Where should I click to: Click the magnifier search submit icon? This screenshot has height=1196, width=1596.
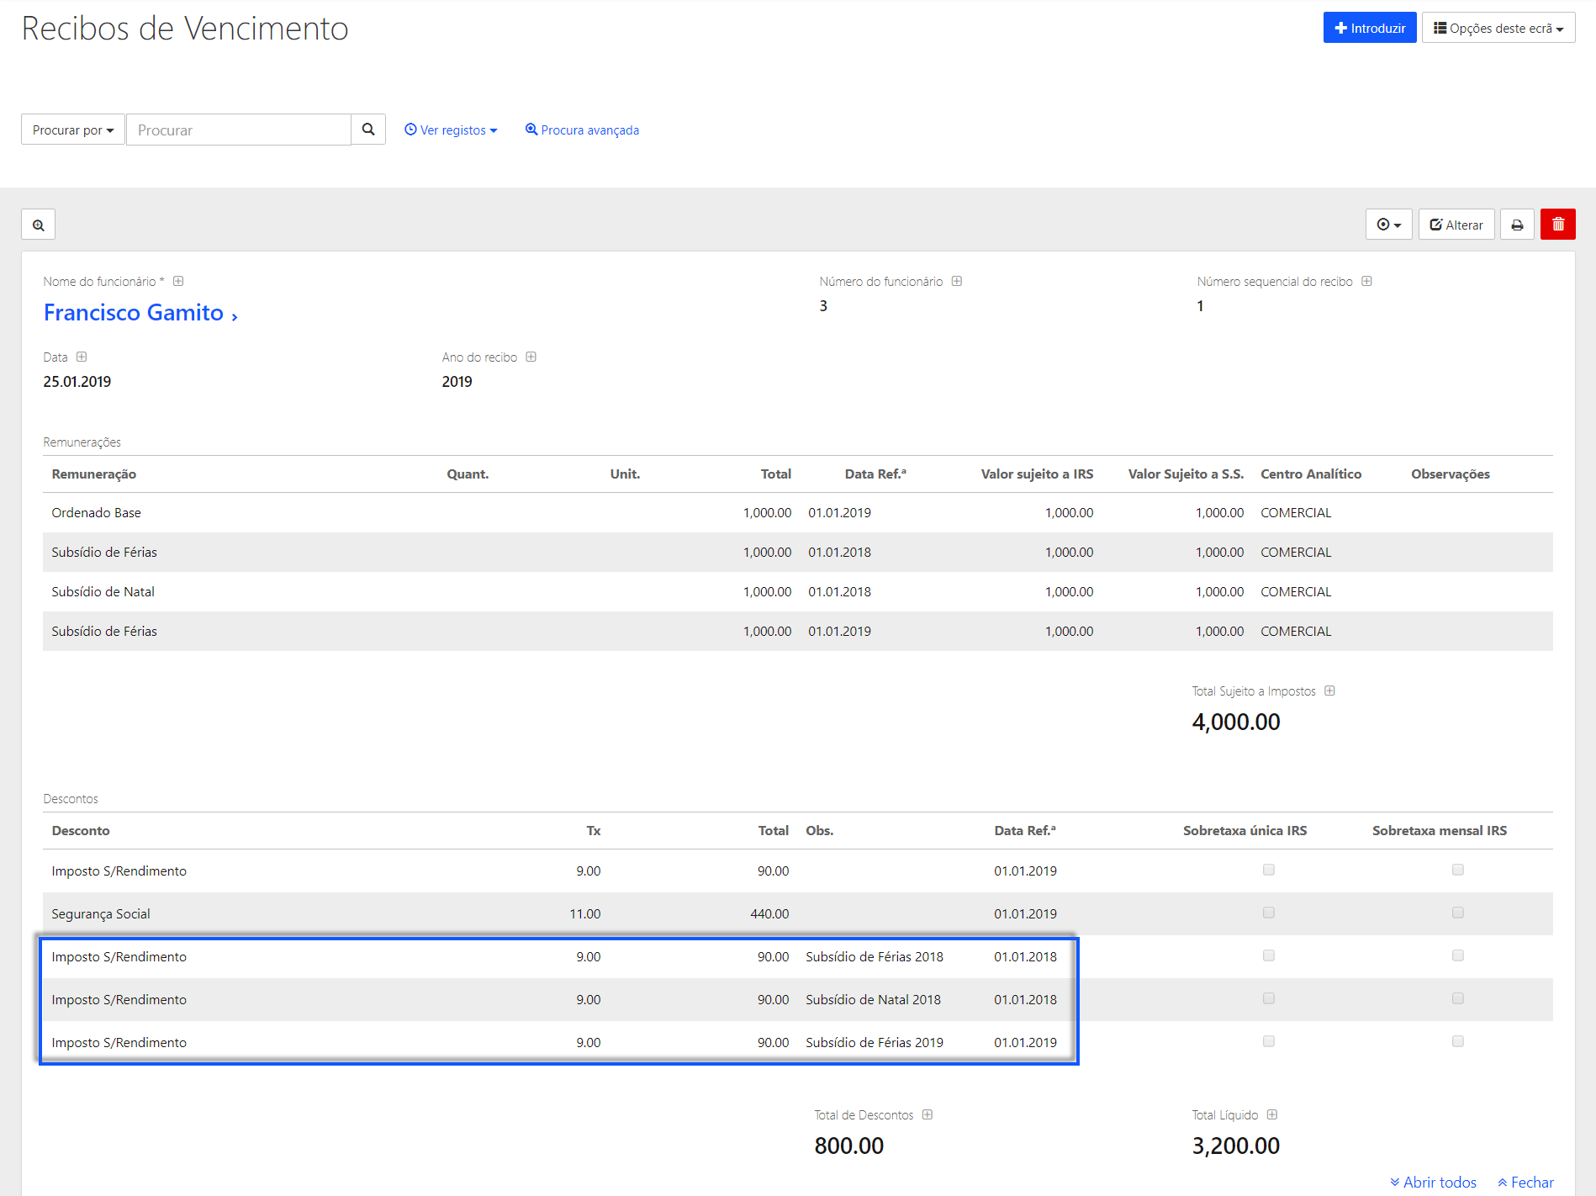tap(368, 130)
